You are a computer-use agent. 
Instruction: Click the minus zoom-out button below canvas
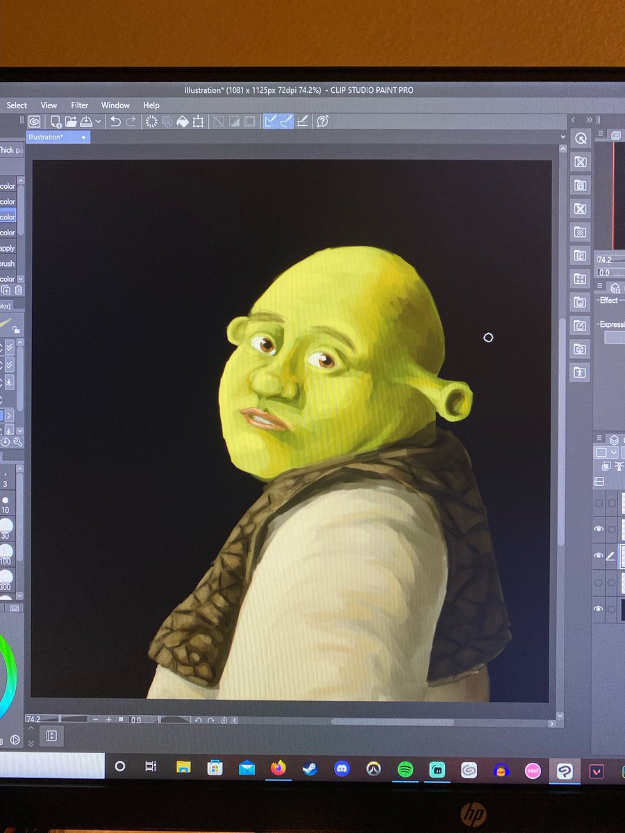coord(95,718)
